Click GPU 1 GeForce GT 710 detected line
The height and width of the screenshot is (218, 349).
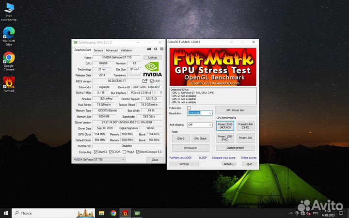pyautogui.click(x=193, y=93)
